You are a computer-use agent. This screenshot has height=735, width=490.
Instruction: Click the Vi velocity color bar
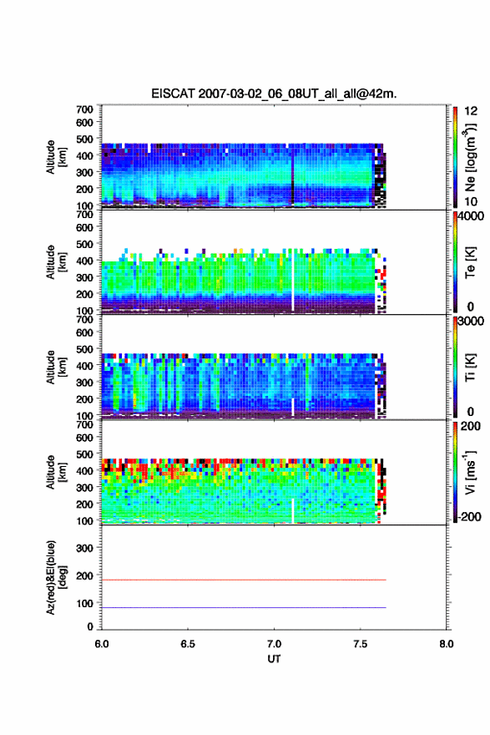455,472
